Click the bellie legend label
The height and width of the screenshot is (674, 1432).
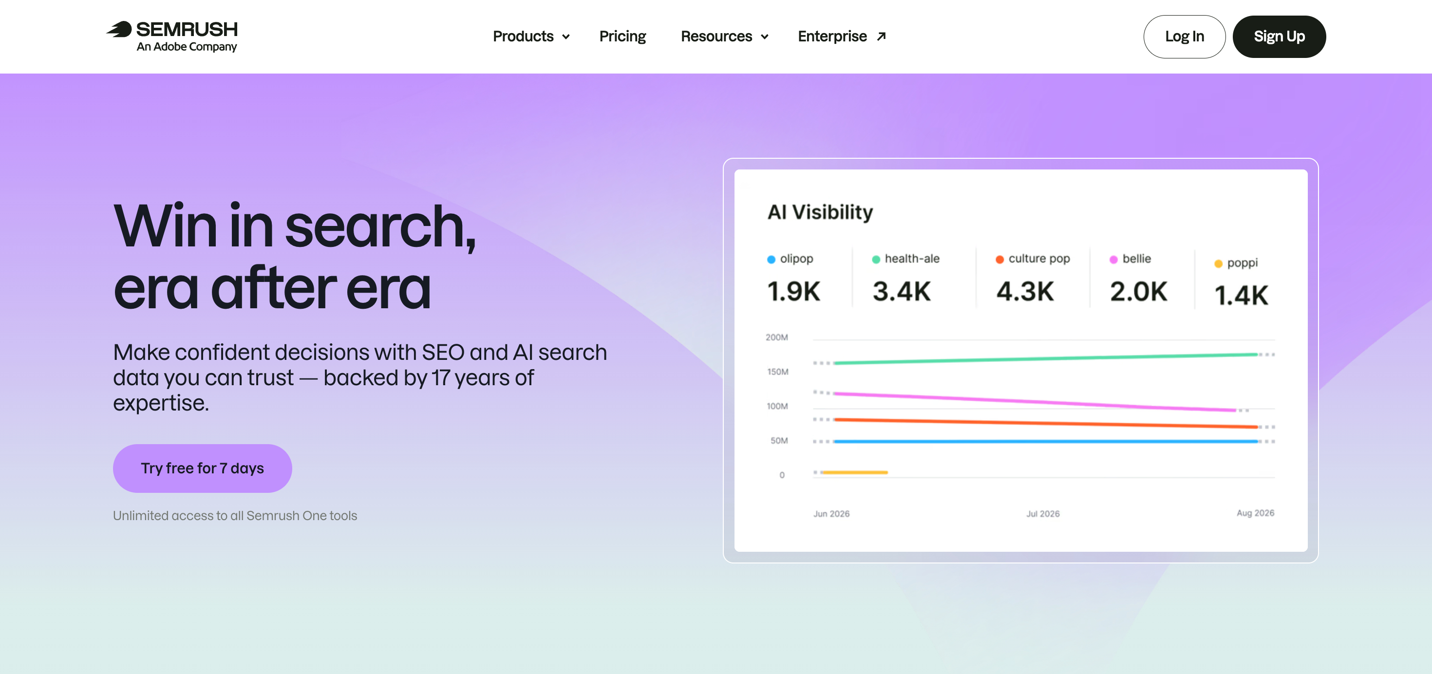point(1137,259)
